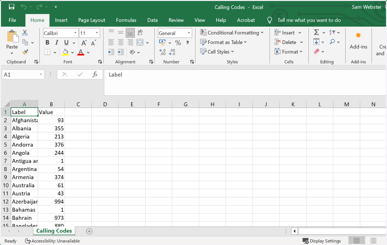The image size is (387, 245).
Task: Open Sort & Filter icon
Action: pos(332,32)
